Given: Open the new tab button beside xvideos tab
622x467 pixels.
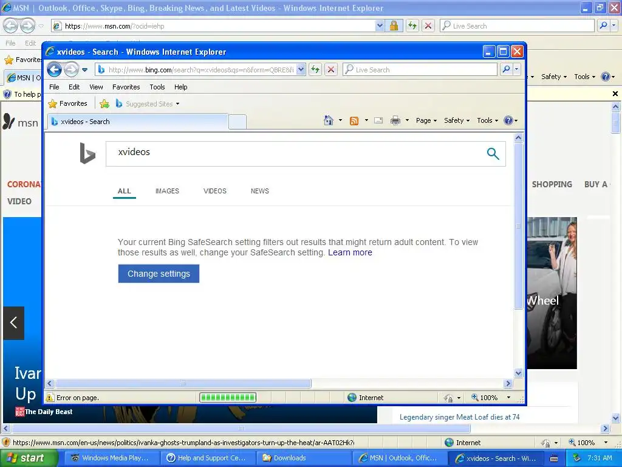Looking at the screenshot, I should [238, 122].
